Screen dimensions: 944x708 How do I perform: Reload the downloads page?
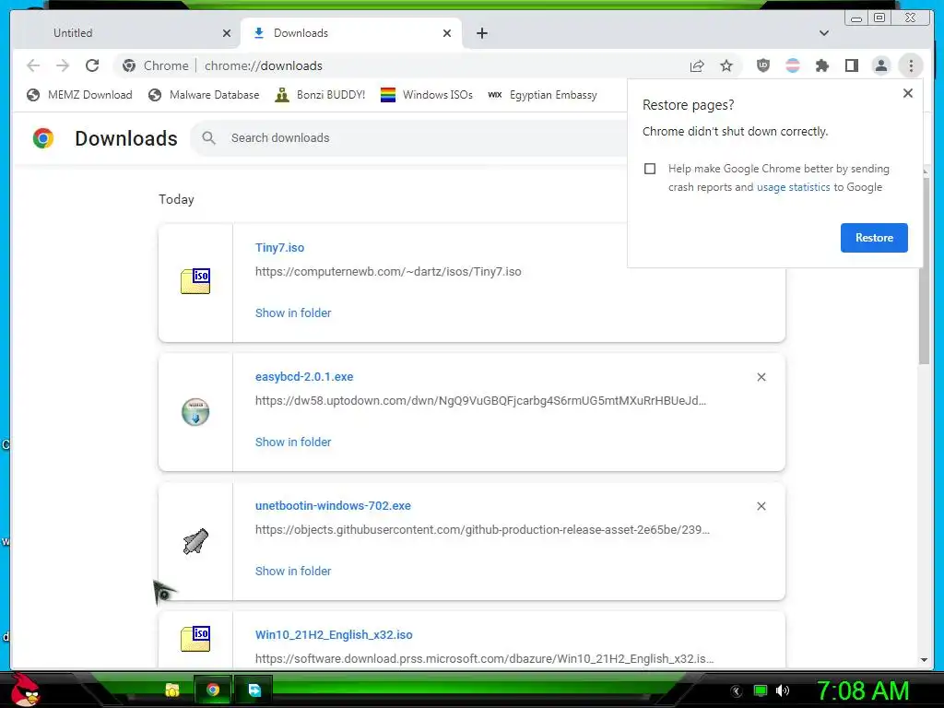[92, 65]
